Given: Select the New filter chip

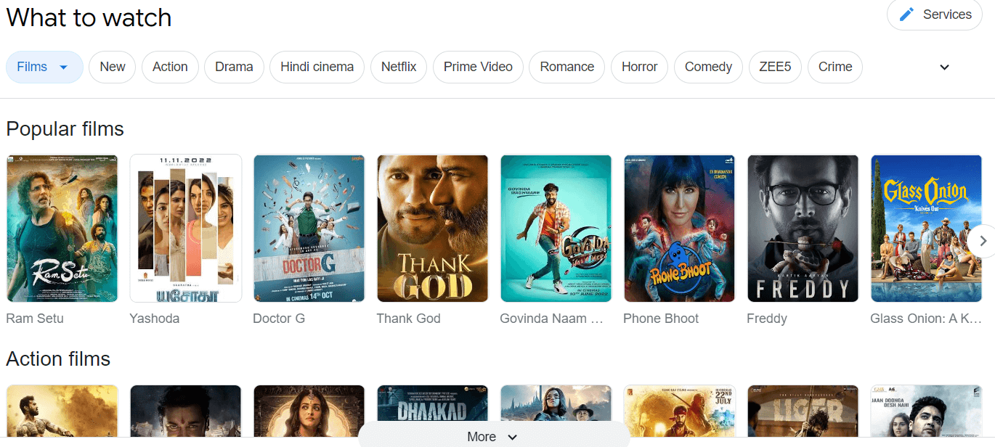Looking at the screenshot, I should pos(113,67).
